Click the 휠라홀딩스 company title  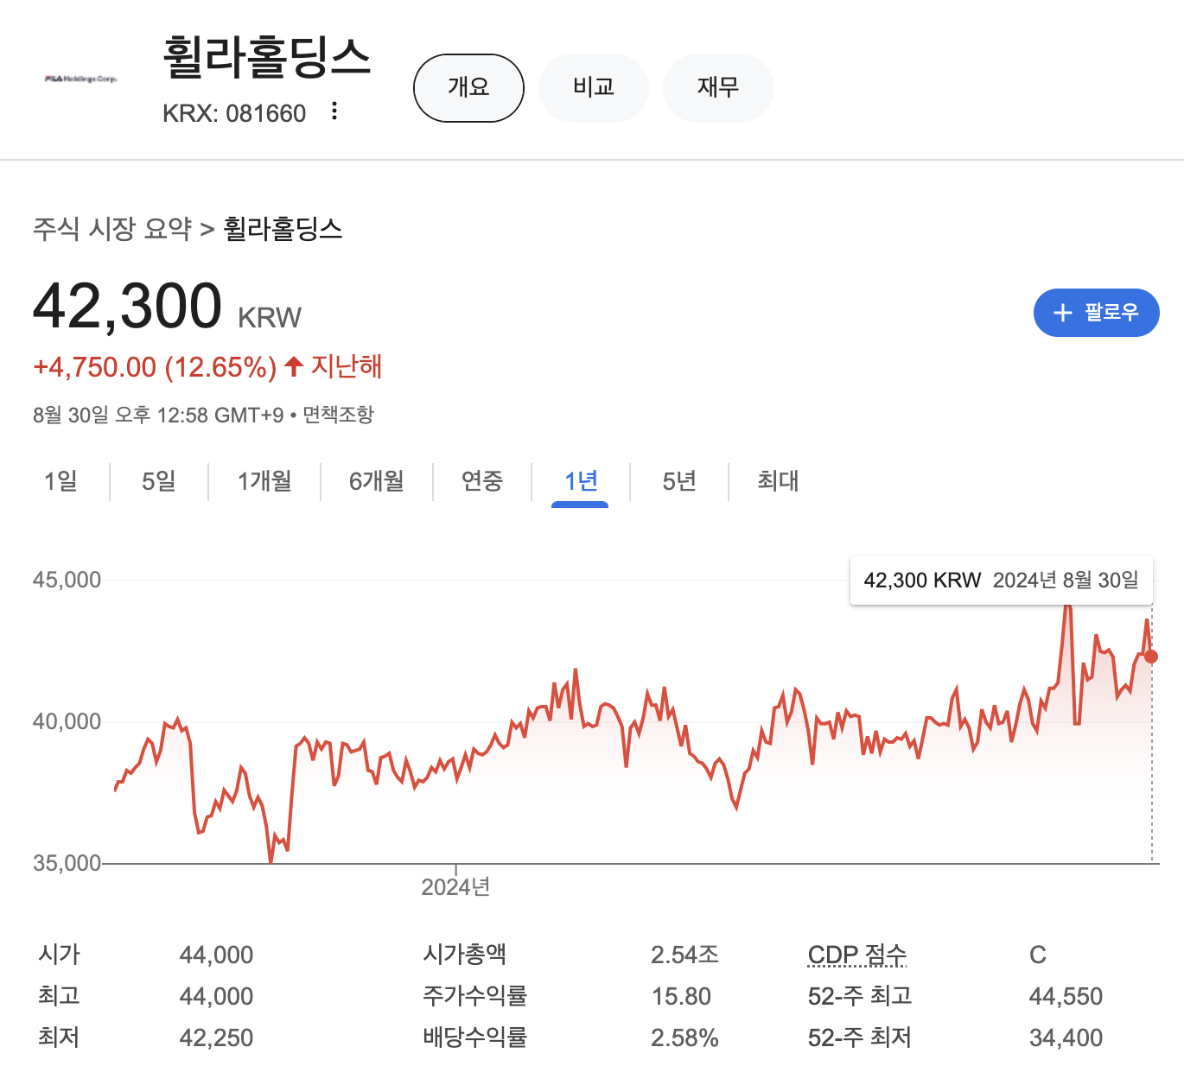tap(267, 57)
